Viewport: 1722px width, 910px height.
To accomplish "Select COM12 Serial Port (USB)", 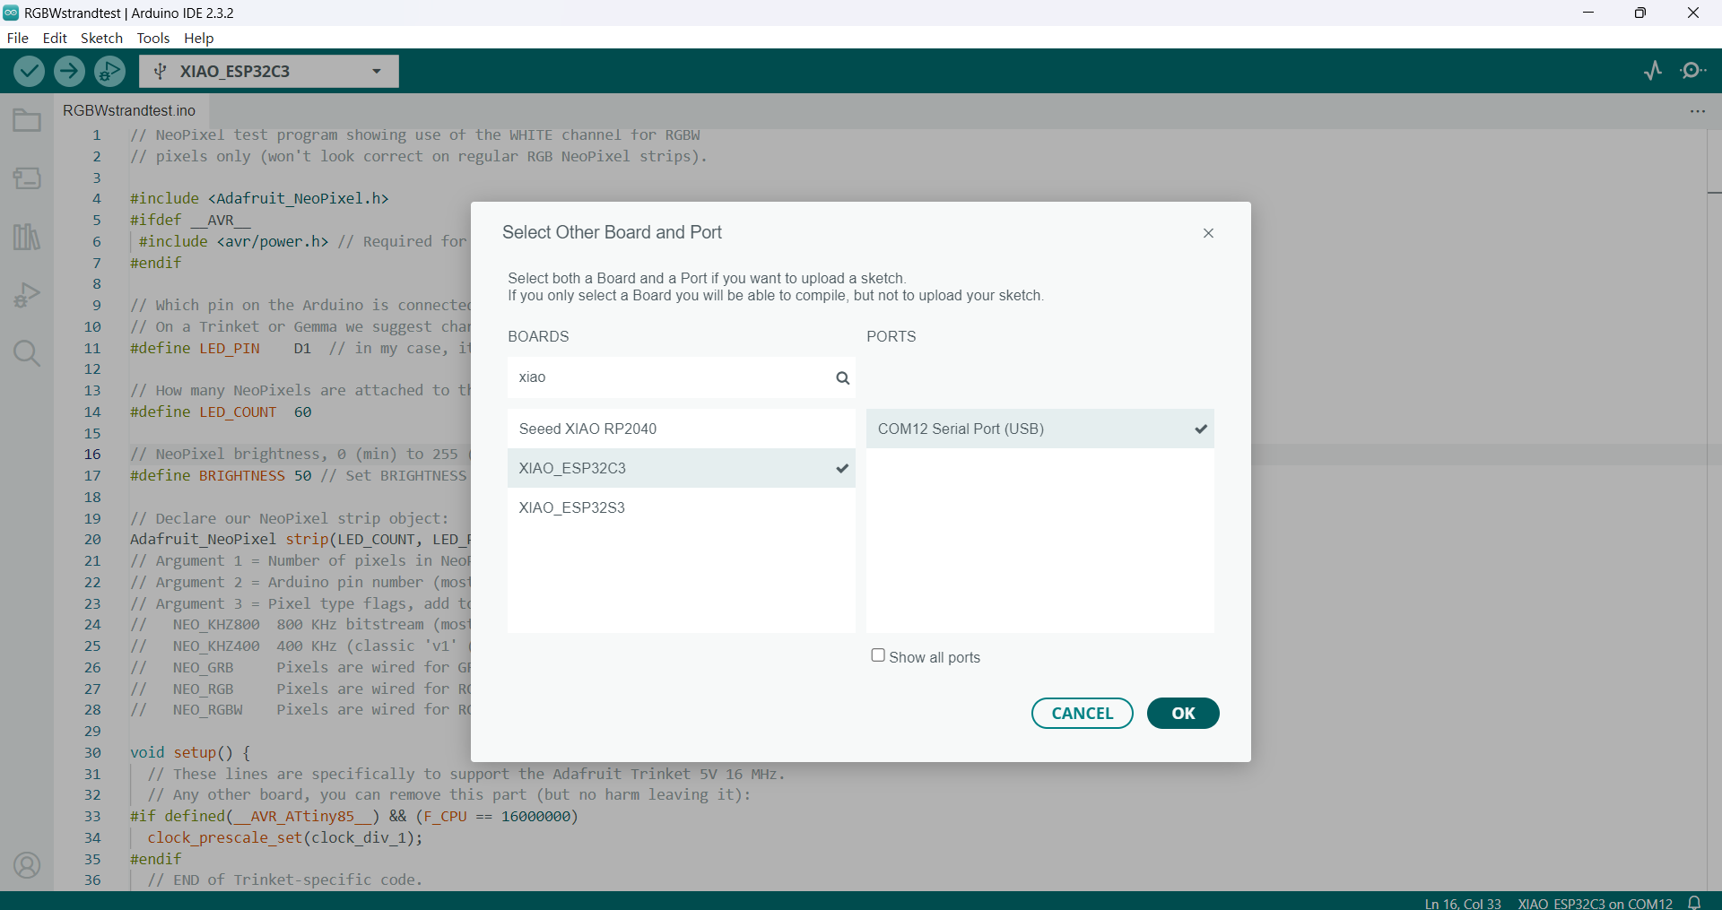I will [1040, 429].
